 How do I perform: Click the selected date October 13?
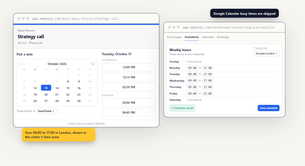[46, 88]
